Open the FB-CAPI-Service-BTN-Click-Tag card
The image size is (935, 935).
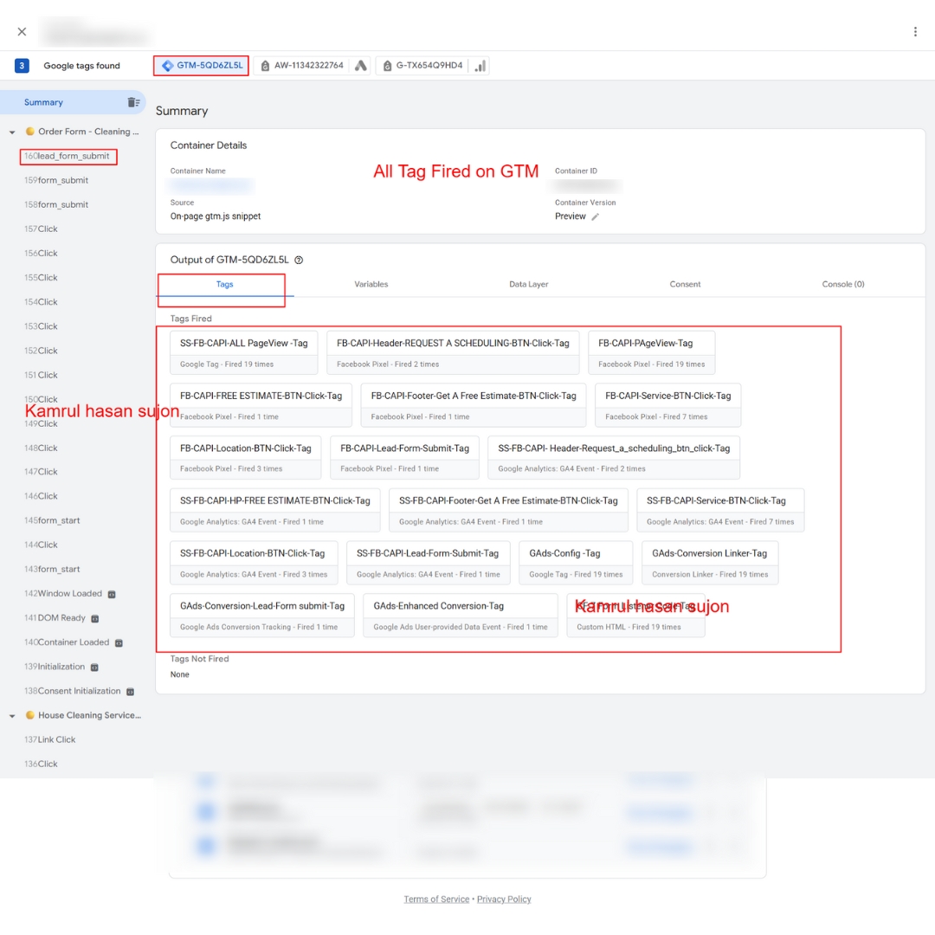click(667, 405)
